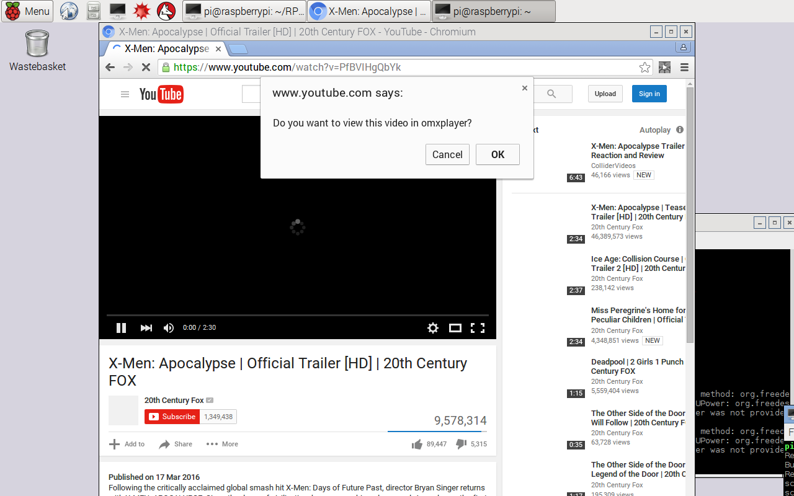Enter fullscreen playback
794x496 pixels.
(477, 328)
